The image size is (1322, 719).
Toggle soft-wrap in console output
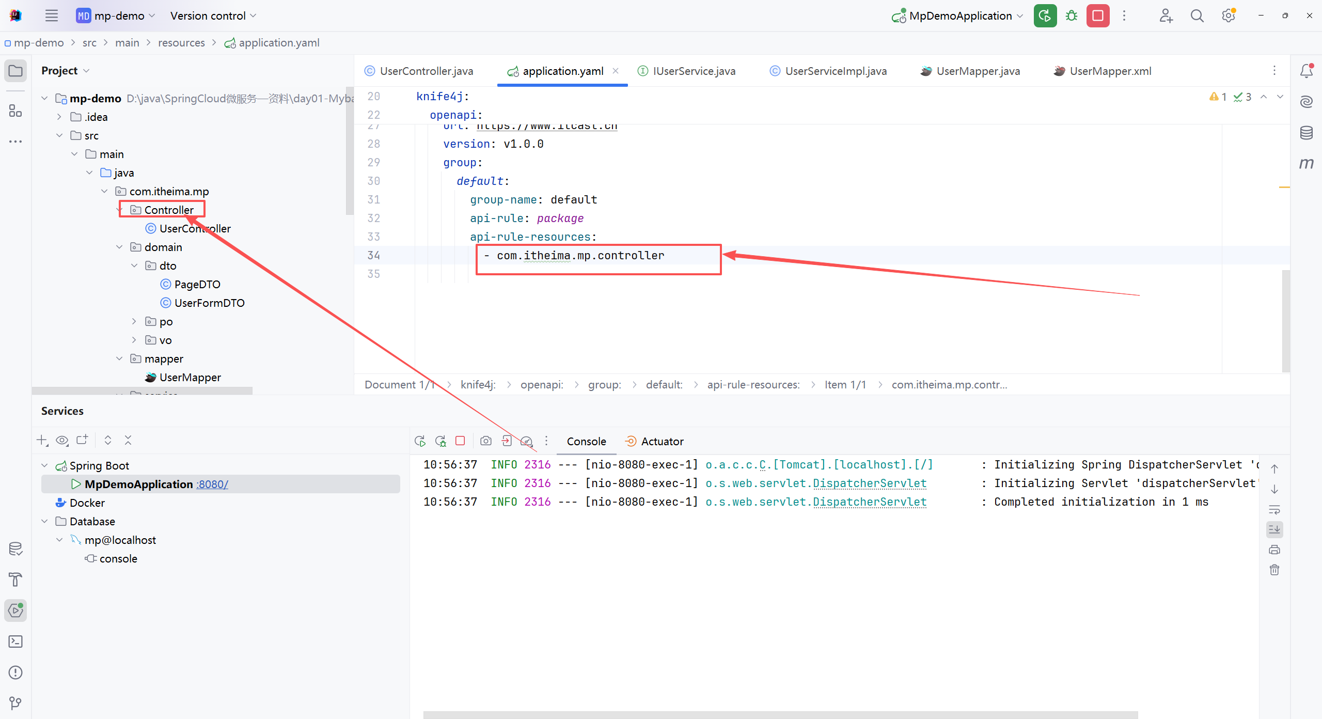[1274, 510]
